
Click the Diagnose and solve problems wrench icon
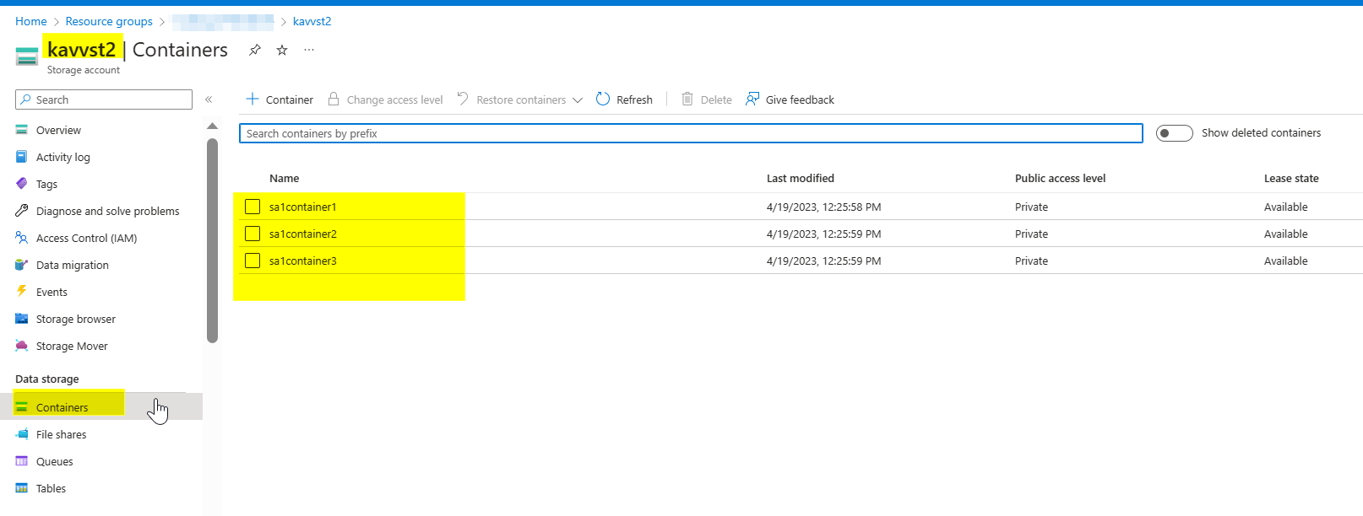22,211
